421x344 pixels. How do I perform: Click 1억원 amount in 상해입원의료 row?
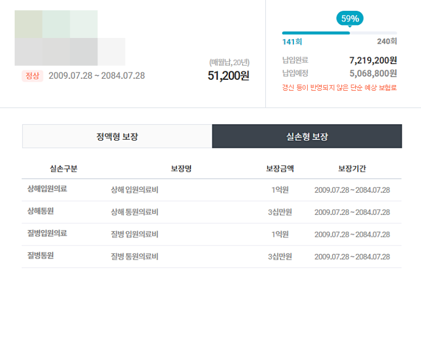coord(280,190)
